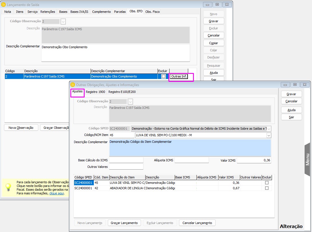Click Gravar Lançamento button
The width and height of the screenshot is (312, 232).
(124, 223)
